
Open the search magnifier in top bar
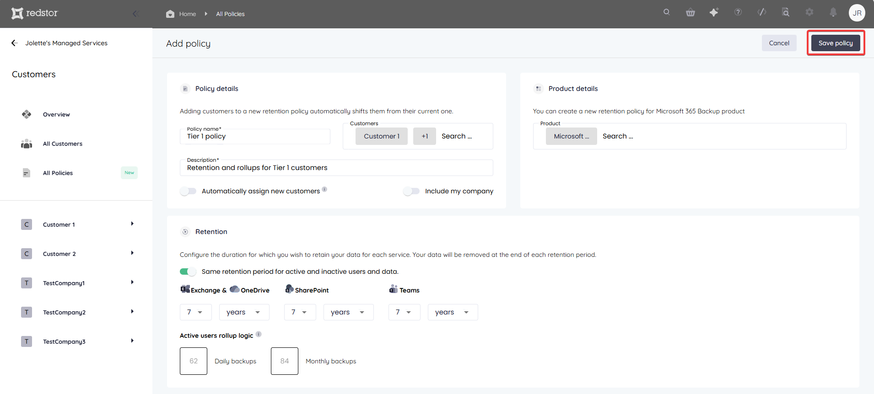pos(667,12)
